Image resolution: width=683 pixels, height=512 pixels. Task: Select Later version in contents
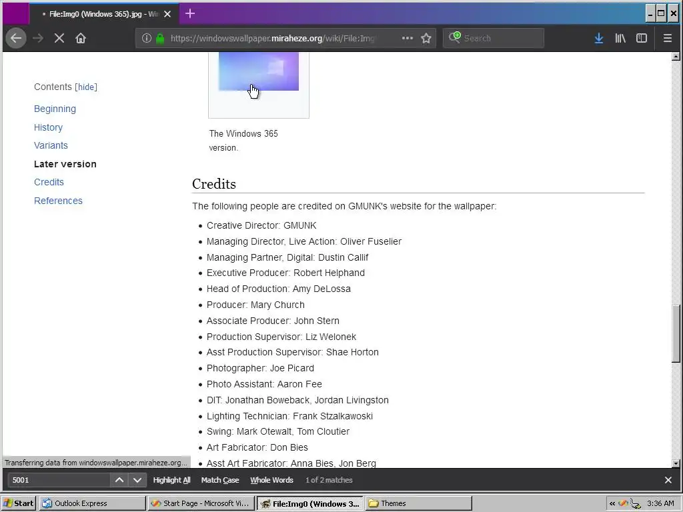65,164
